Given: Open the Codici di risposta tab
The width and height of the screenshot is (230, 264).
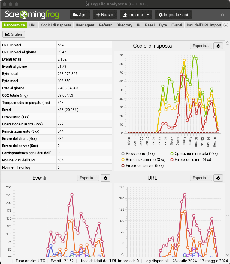Looking at the screenshot, I should tap(56, 25).
